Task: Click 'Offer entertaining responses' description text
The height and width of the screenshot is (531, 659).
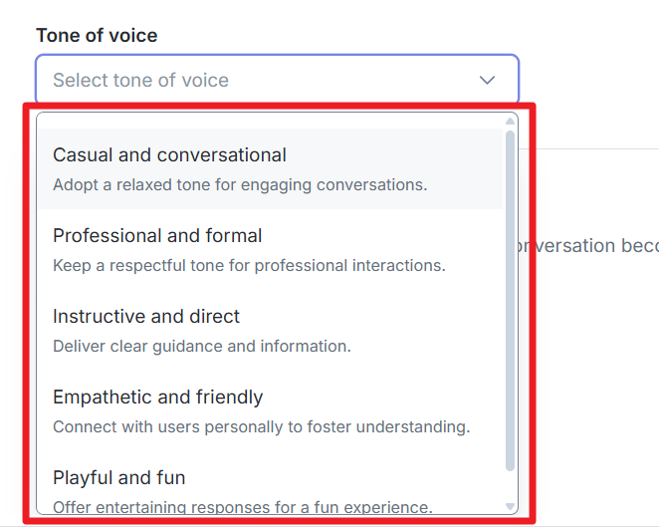Action: point(242,507)
